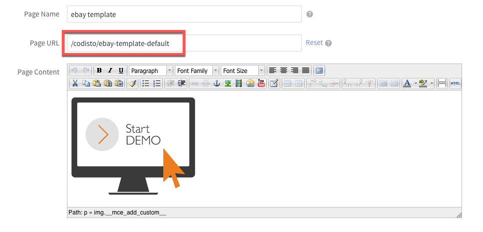Open HTML source editor

pyautogui.click(x=455, y=83)
